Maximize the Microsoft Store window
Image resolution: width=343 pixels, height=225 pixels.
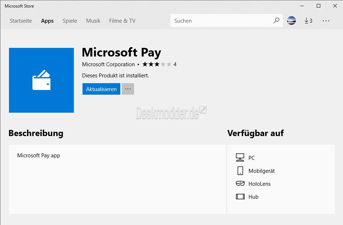(318, 6)
